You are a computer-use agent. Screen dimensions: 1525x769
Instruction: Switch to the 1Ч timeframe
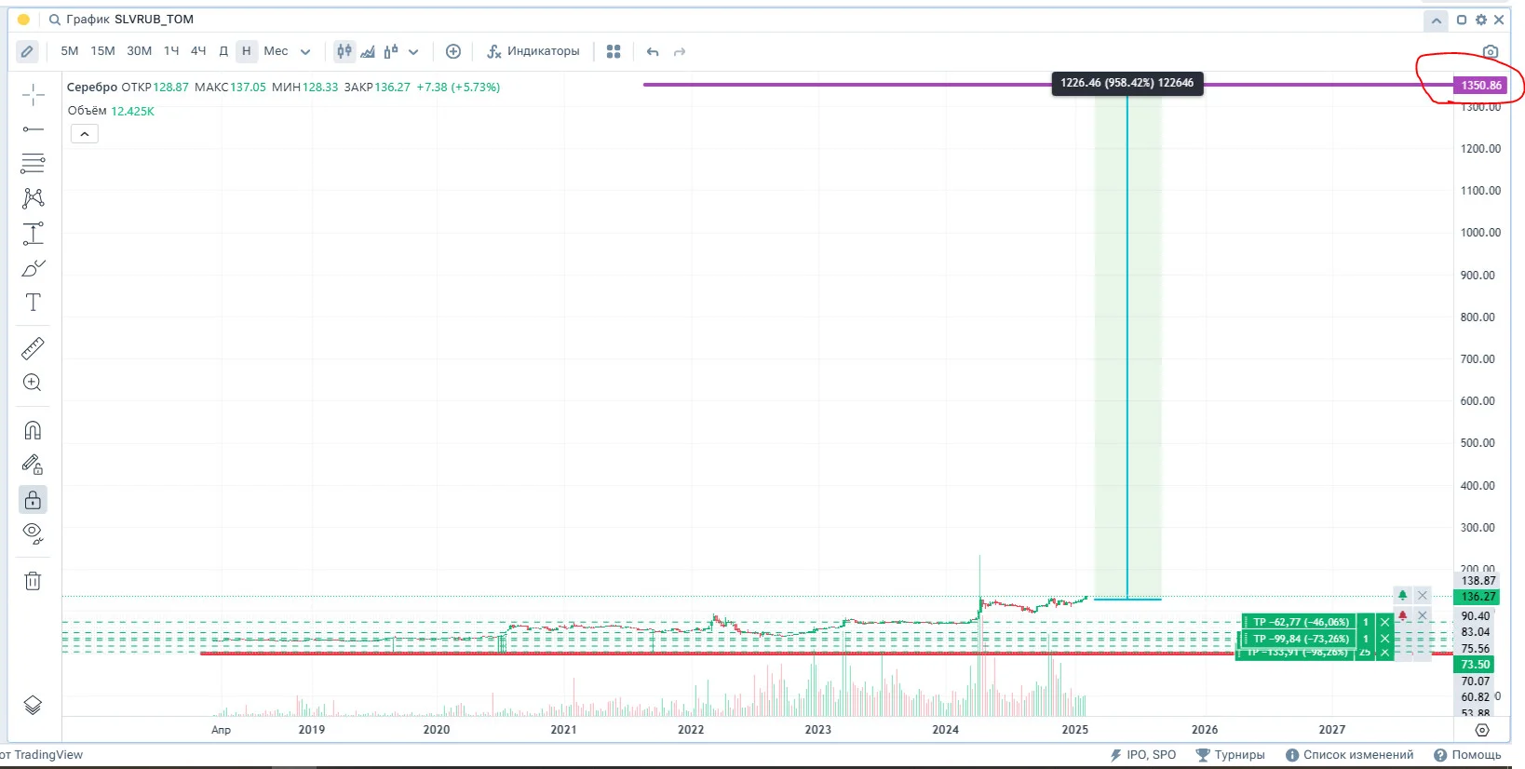(171, 51)
